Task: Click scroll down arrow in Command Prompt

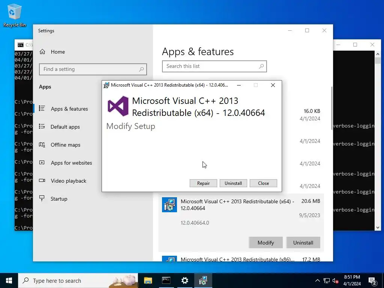Action: pyautogui.click(x=378, y=228)
